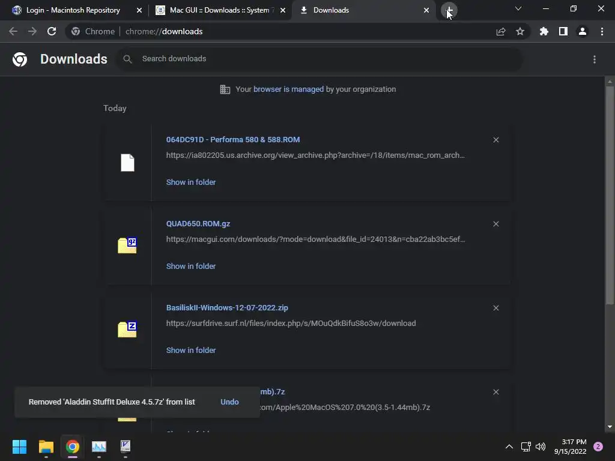
Task: Focus the Search downloads field
Action: [320, 59]
